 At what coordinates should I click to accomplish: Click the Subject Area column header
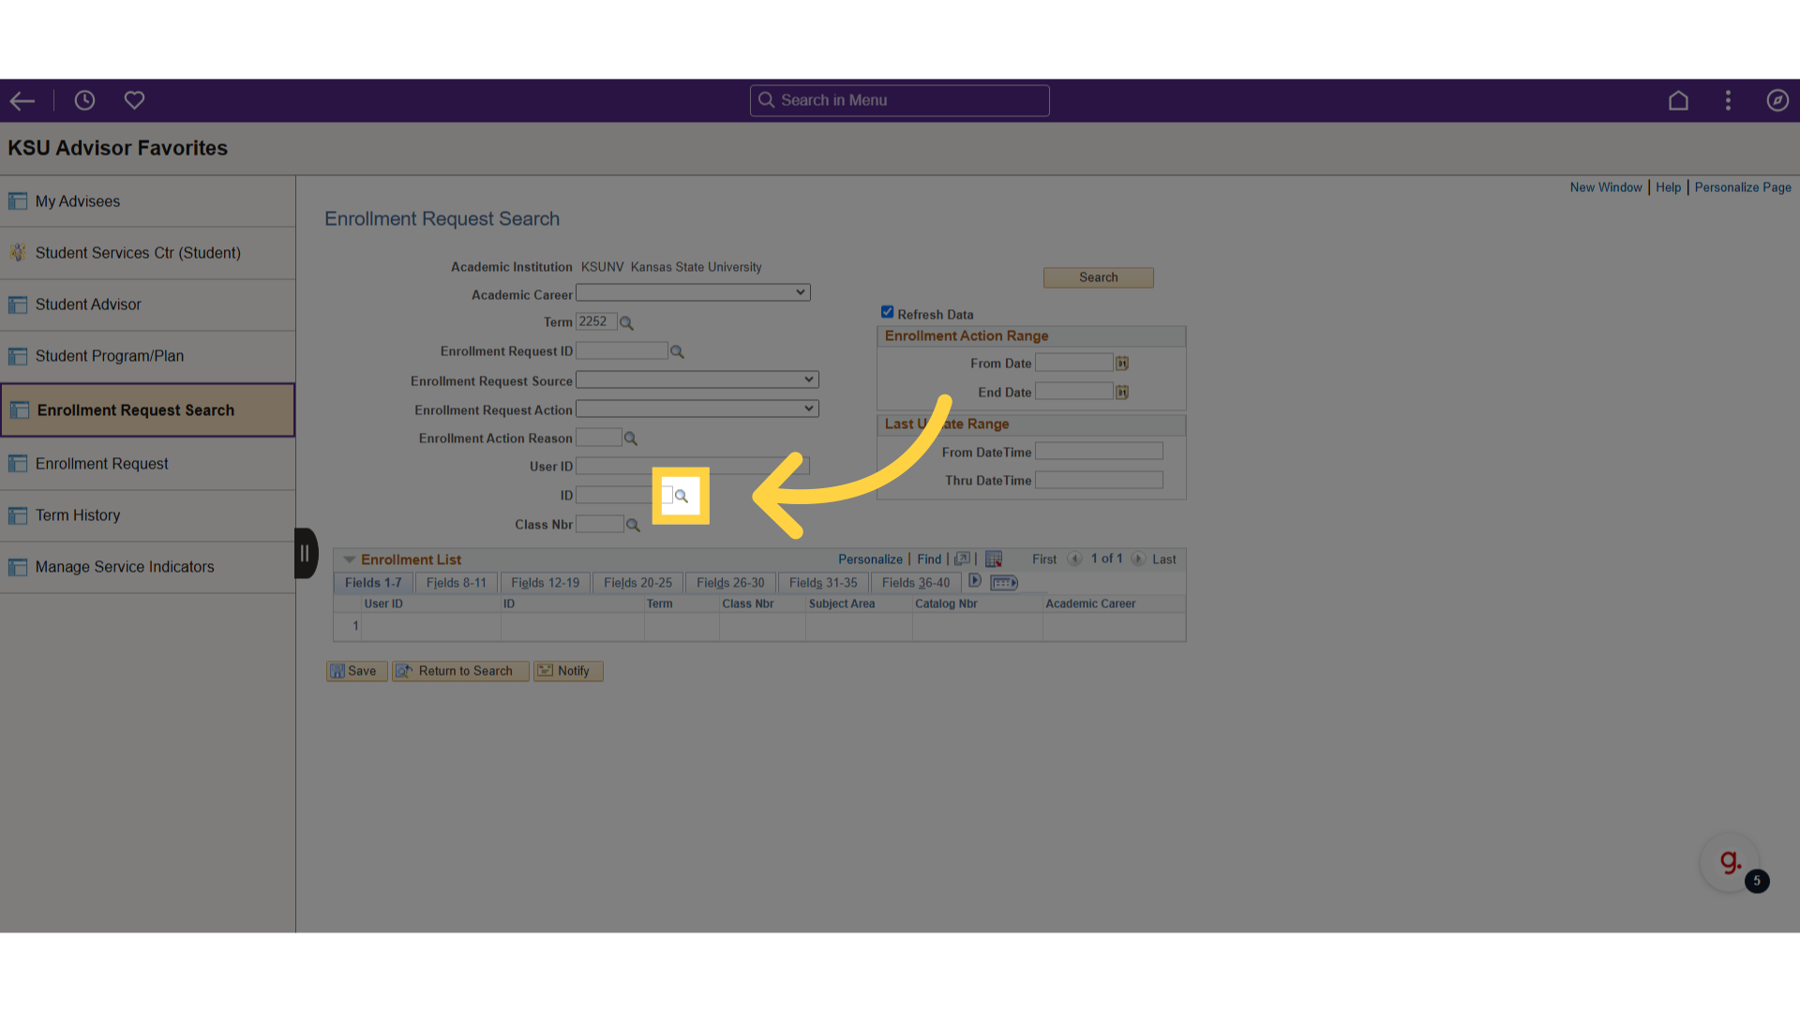point(842,603)
